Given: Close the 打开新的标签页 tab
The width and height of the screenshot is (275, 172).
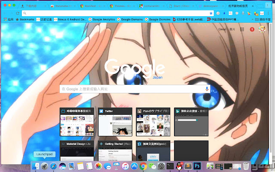Looking at the screenshot, I should 253,6.
